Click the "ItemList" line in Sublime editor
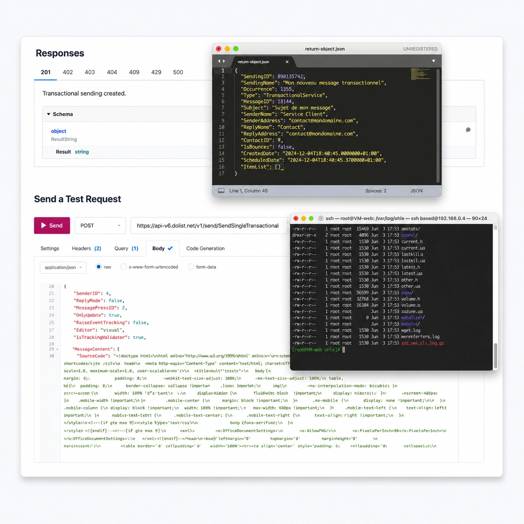The height and width of the screenshot is (524, 524). 262,167
